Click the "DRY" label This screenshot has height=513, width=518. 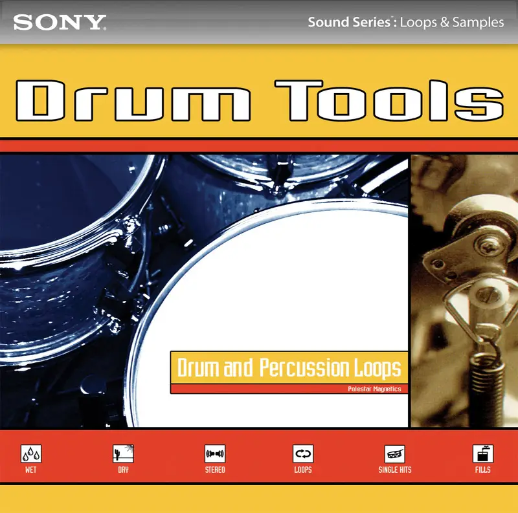pos(123,470)
